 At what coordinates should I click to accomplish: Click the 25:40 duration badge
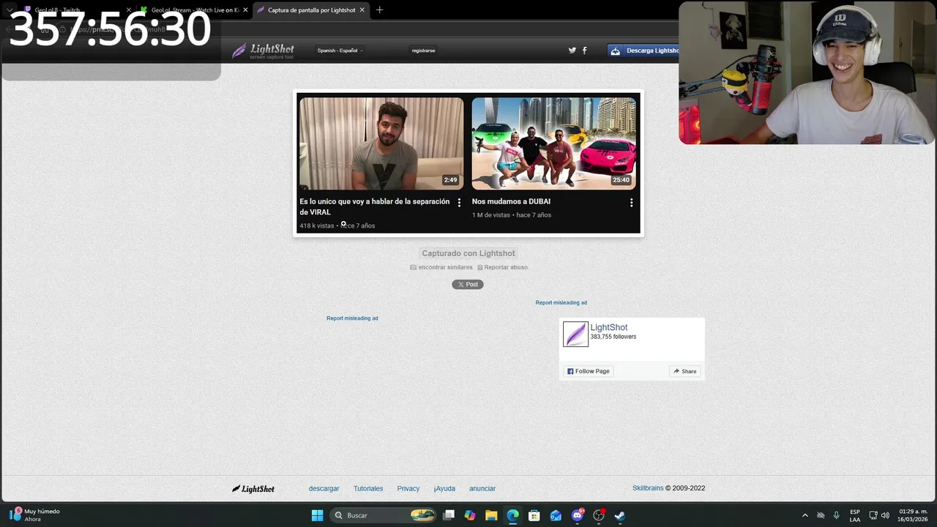(x=621, y=180)
